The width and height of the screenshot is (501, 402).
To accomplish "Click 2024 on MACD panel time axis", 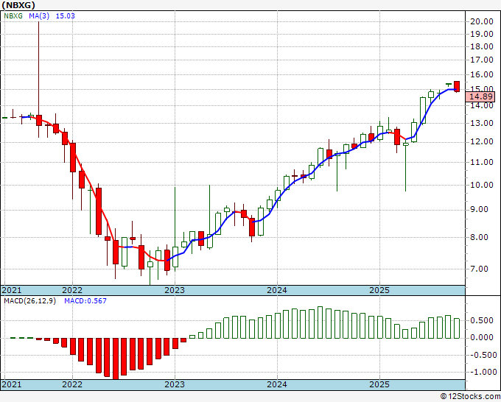I will (277, 384).
